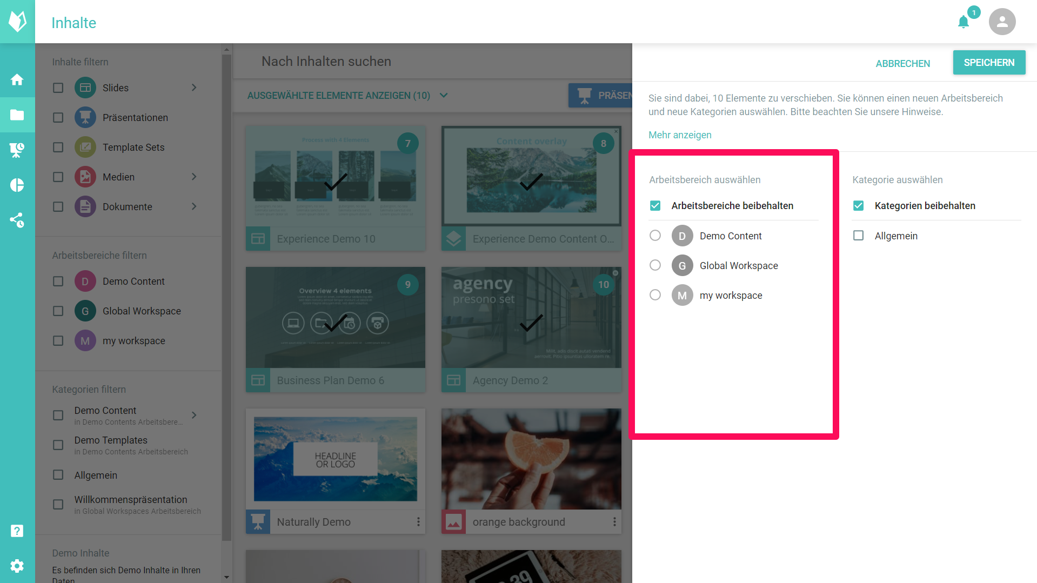Open the user profile avatar
This screenshot has height=583, width=1037.
pyautogui.click(x=1002, y=22)
